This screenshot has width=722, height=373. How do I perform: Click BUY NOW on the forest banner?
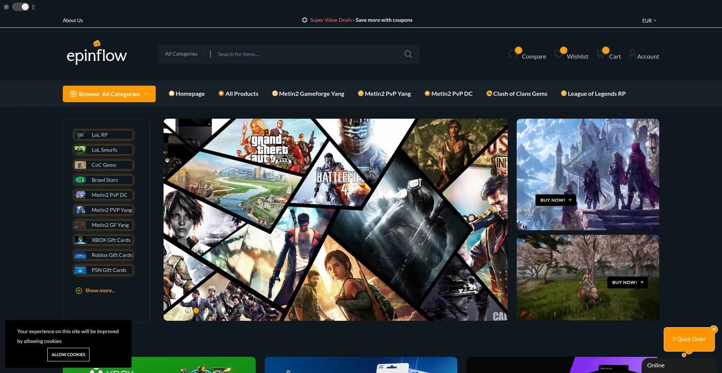[x=628, y=282]
